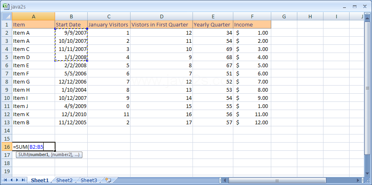
Task: Select column H header
Action: click(310, 17)
